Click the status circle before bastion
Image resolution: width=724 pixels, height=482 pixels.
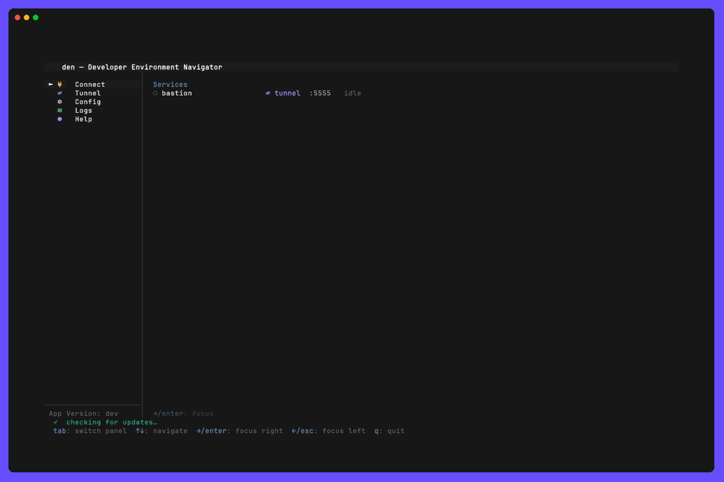[x=155, y=93]
